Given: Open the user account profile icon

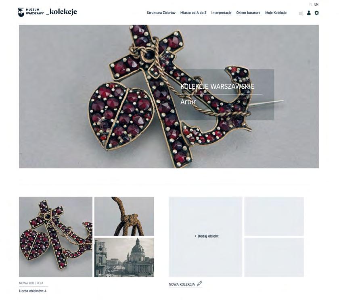Looking at the screenshot, I should pyautogui.click(x=309, y=13).
